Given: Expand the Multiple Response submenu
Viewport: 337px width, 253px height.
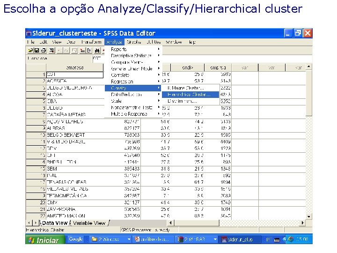Looking at the screenshot, I should [133, 114].
